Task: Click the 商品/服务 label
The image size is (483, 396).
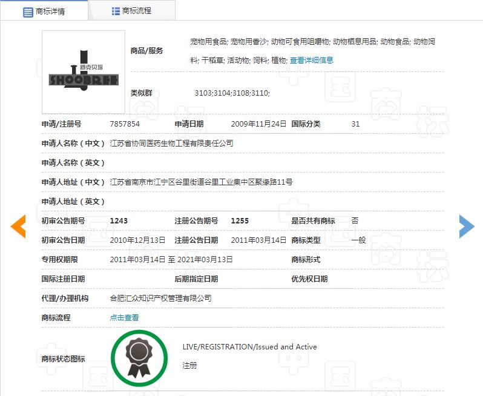Action: coord(146,51)
